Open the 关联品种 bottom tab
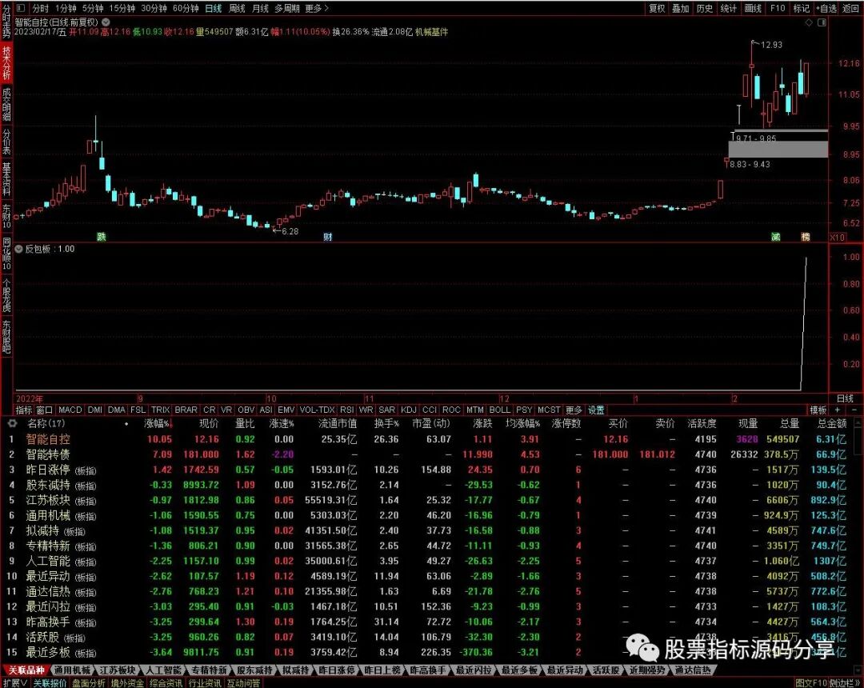This screenshot has width=864, height=688. click(26, 670)
